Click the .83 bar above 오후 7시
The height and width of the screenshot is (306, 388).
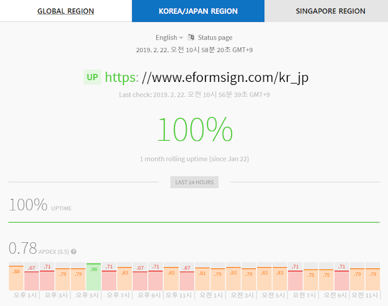point(124,279)
